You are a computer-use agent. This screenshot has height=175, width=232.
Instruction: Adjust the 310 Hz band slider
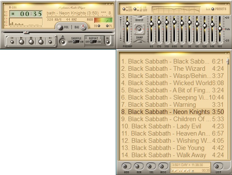[167, 29]
